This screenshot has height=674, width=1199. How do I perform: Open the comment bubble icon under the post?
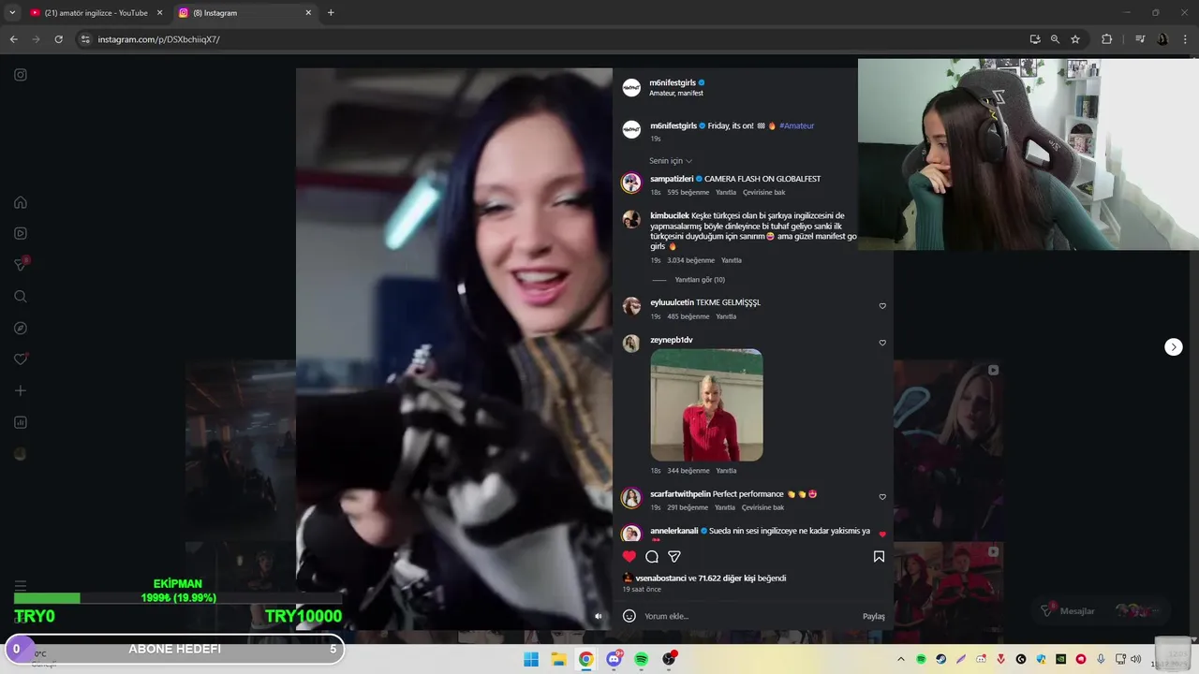click(652, 557)
